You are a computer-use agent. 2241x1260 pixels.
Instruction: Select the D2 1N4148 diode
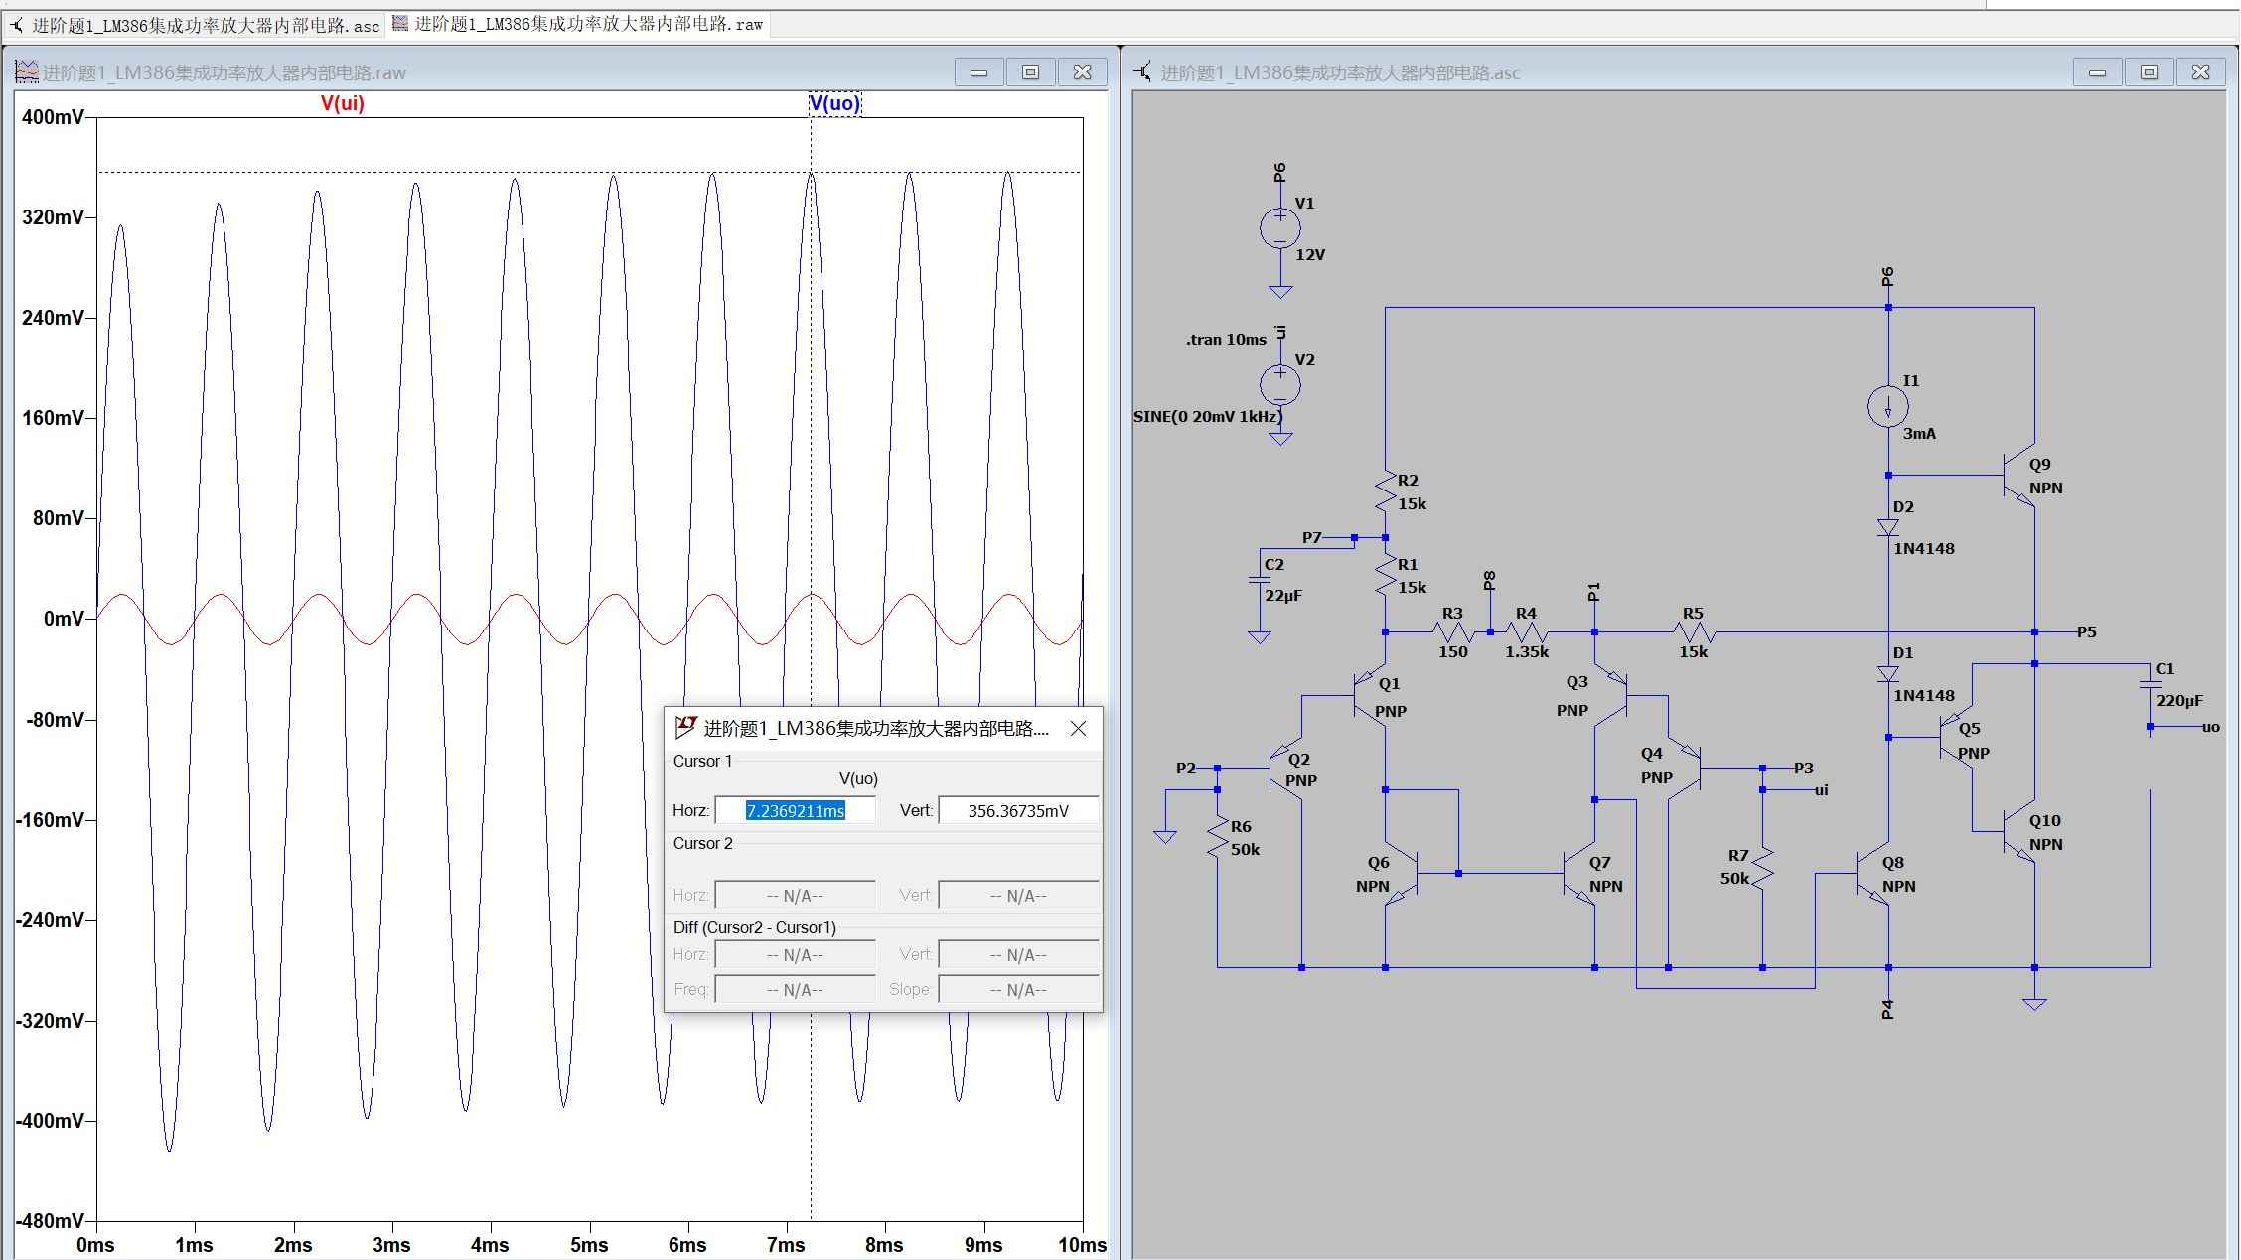[1888, 527]
